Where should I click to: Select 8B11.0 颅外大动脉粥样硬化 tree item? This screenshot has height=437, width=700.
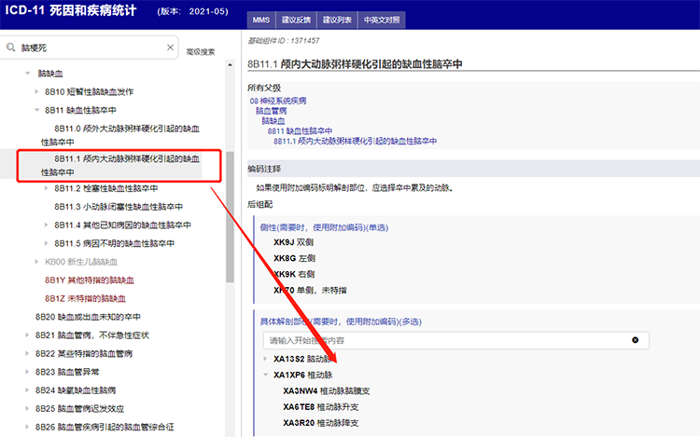(120, 135)
